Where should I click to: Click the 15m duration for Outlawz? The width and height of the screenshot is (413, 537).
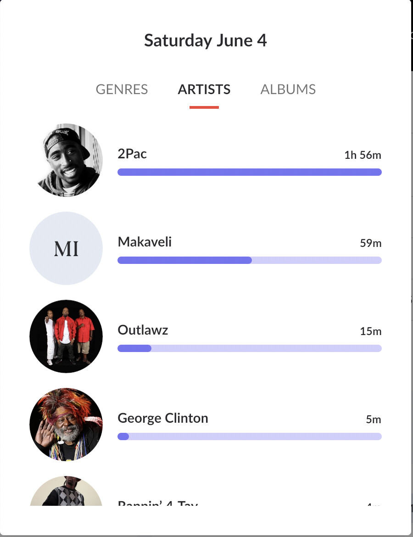pyautogui.click(x=370, y=331)
